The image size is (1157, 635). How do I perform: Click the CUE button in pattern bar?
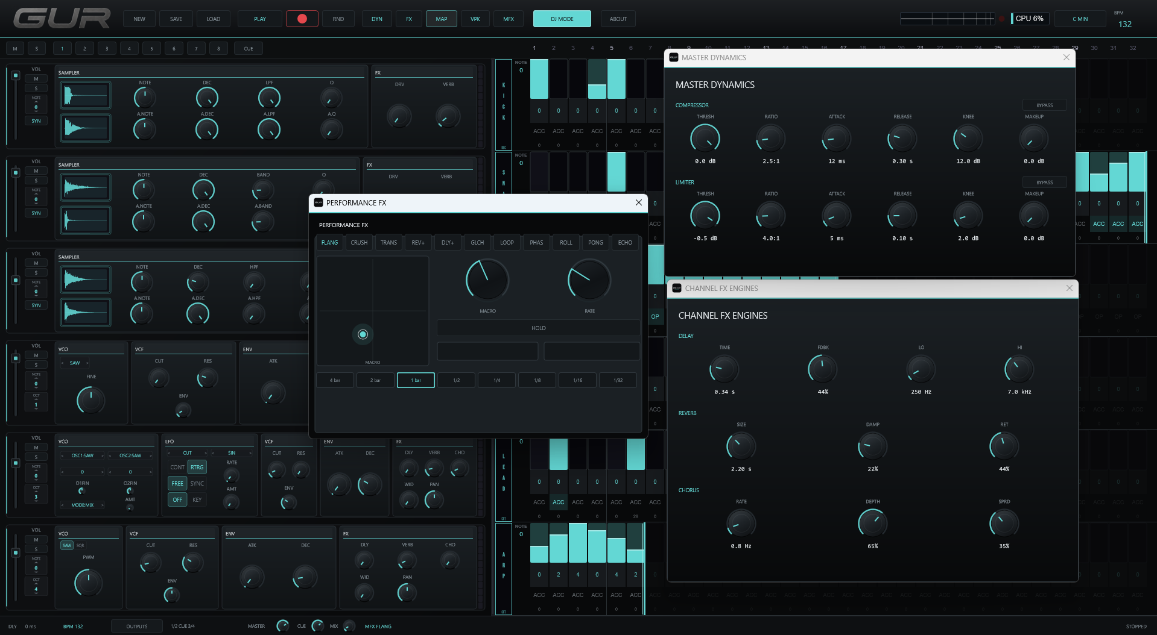click(x=249, y=49)
